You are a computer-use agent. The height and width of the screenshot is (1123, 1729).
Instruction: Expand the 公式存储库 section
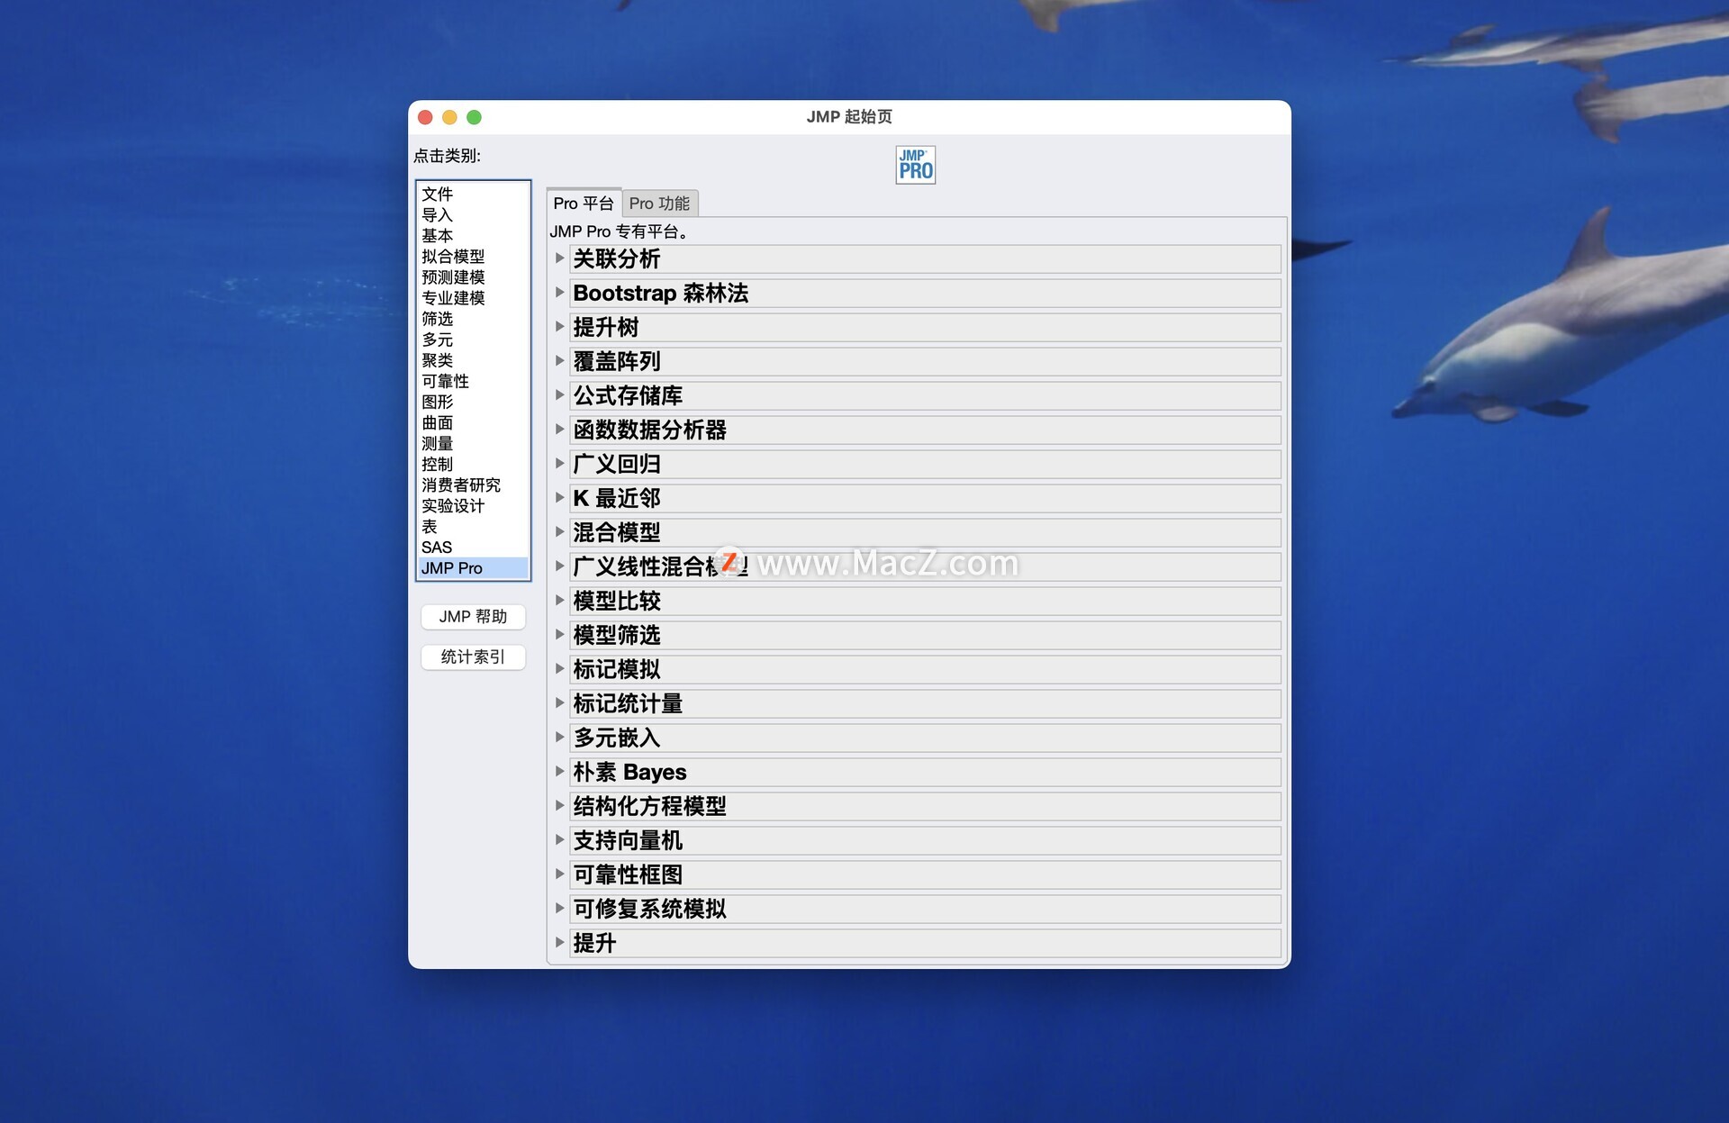559,395
